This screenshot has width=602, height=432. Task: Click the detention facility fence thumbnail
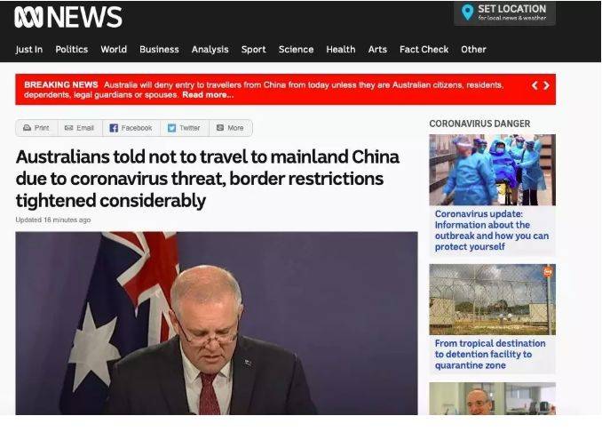click(x=492, y=300)
